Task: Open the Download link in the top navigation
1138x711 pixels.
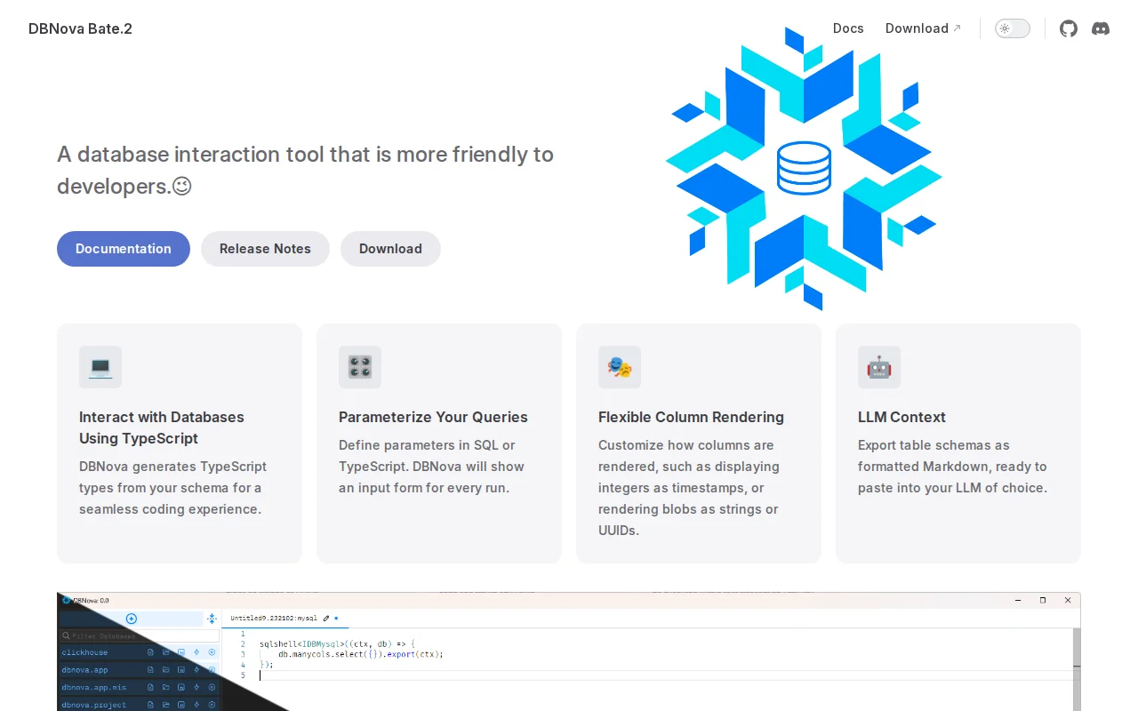Action: point(923,28)
